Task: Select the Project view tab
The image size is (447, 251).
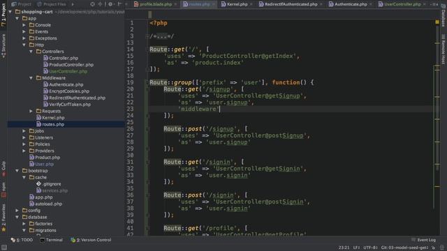Action: point(22,4)
